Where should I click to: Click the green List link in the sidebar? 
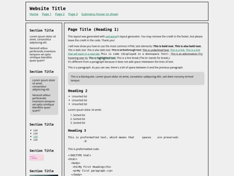coord(36,136)
